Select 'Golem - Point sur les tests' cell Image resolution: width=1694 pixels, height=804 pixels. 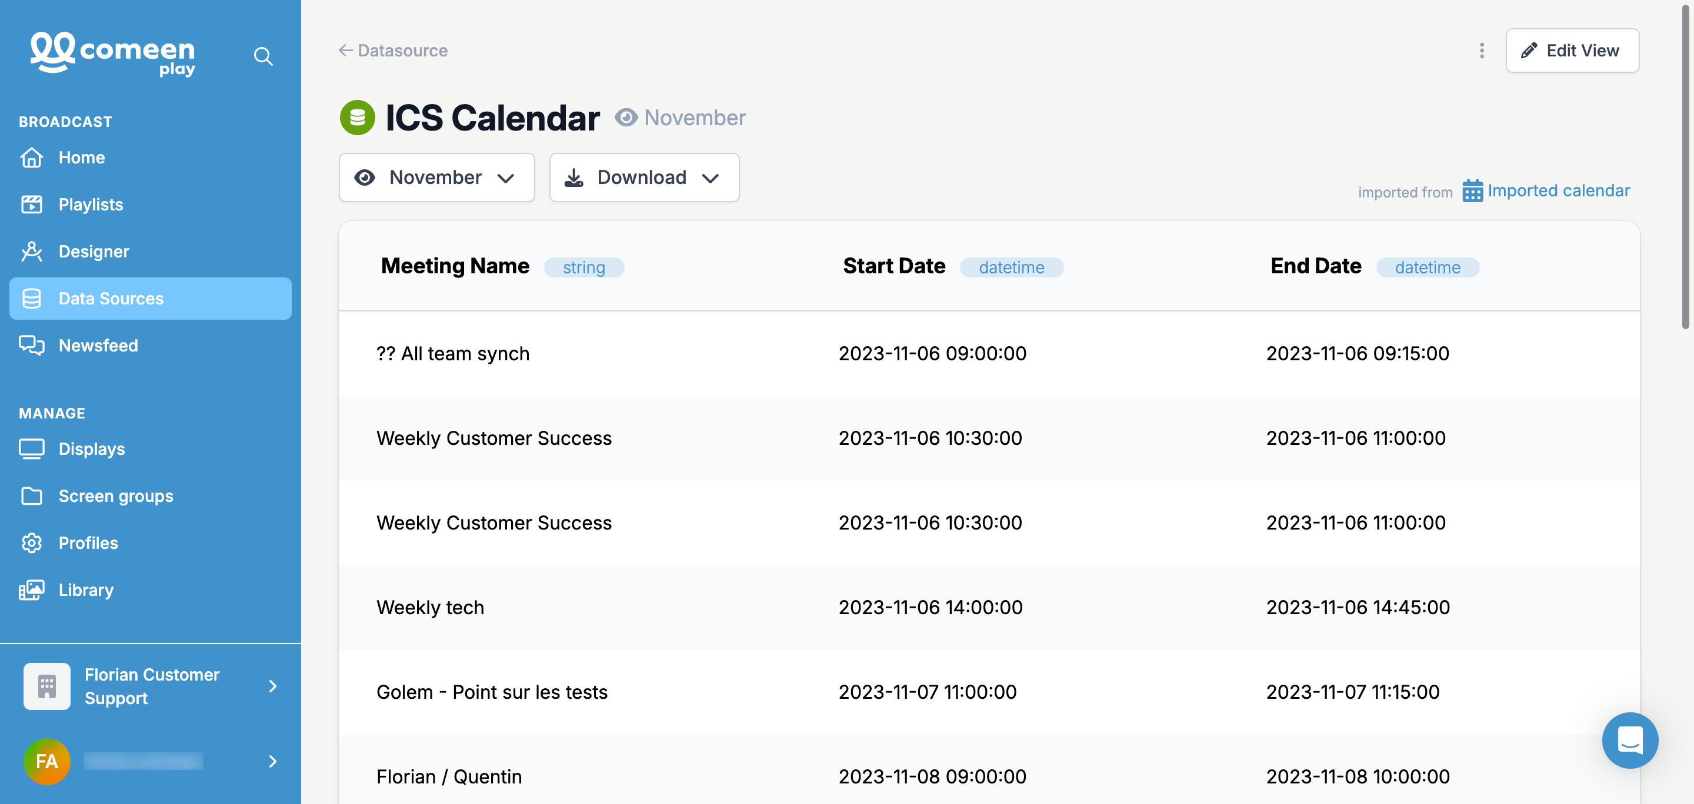coord(492,692)
